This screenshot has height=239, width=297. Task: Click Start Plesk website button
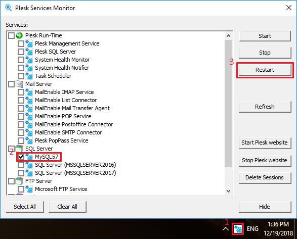coord(265,142)
